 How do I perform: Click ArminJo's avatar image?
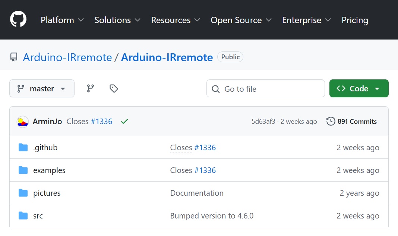23,122
